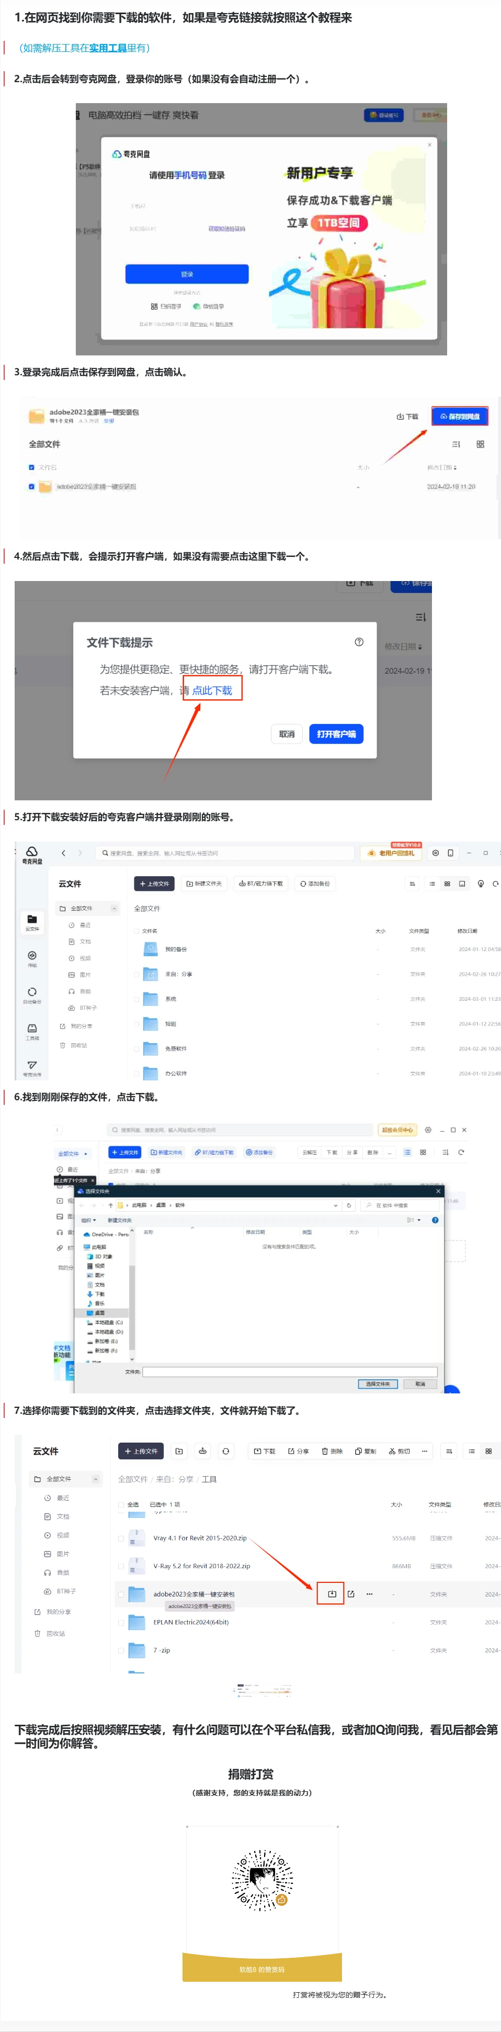Image resolution: width=501 pixels, height=2032 pixels.
Task: Open the 实用工具 link in the note
Action: 107,47
